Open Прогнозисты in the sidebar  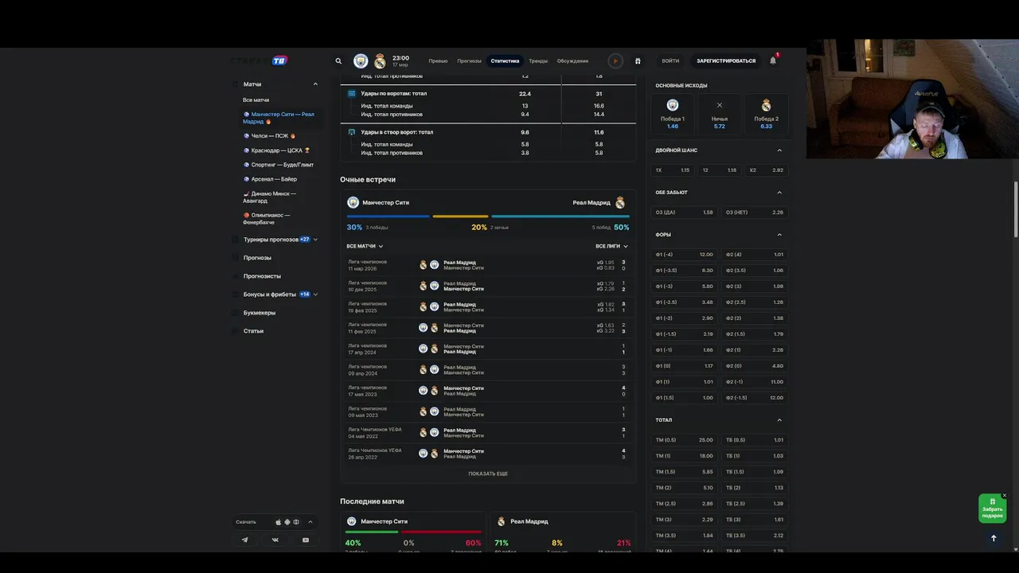(262, 276)
